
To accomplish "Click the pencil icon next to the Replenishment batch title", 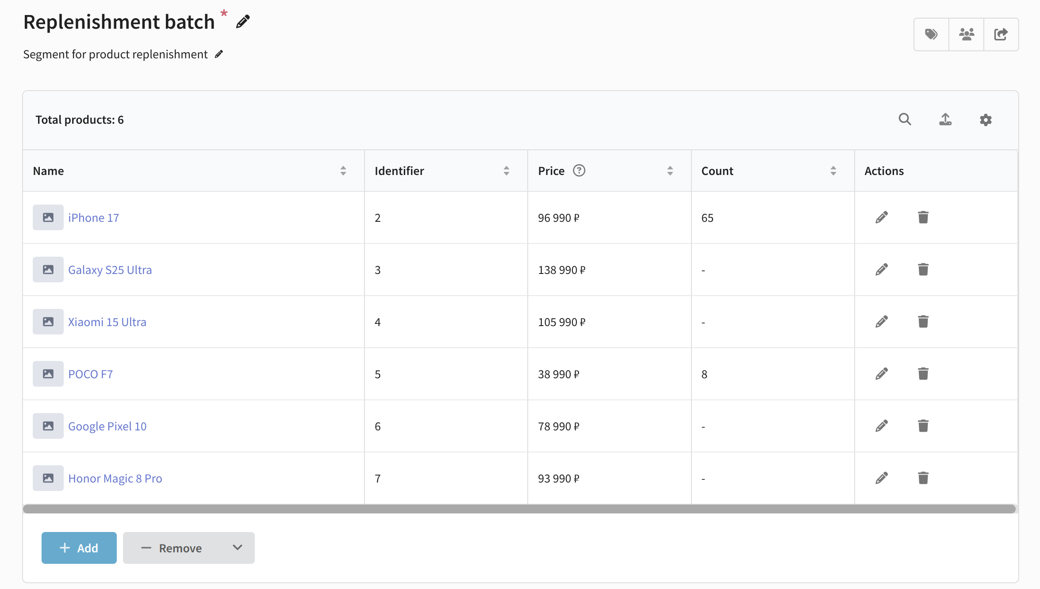I will tap(243, 22).
